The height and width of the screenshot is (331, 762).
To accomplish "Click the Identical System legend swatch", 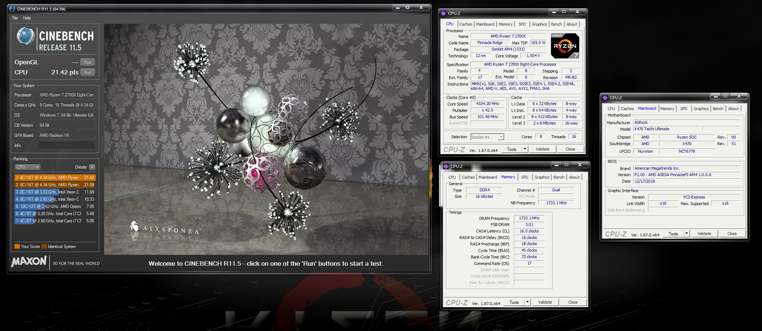I will (44, 247).
